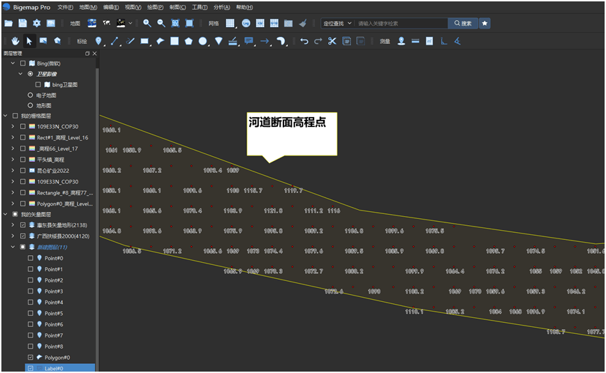
Task: Click the 搜索 search button
Action: point(463,23)
